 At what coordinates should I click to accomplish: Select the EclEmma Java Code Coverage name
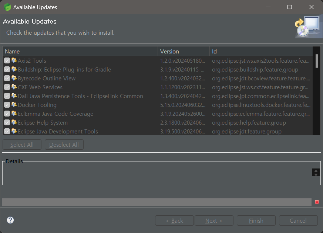coord(55,114)
